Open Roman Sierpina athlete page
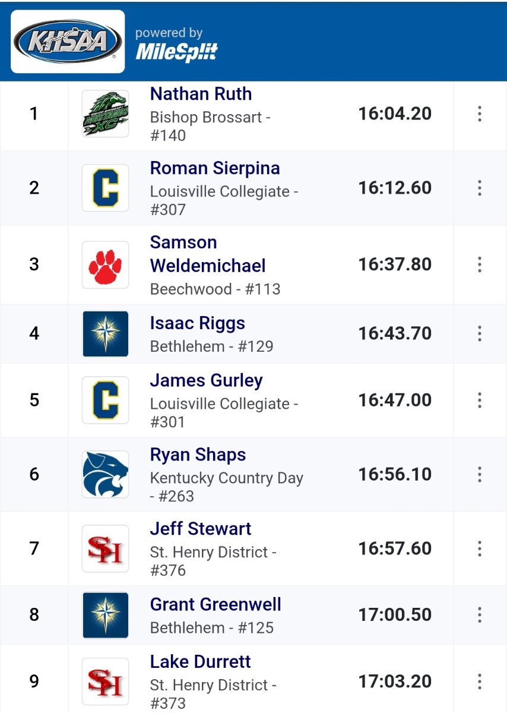Viewport: 507px width, 713px height. 215,168
